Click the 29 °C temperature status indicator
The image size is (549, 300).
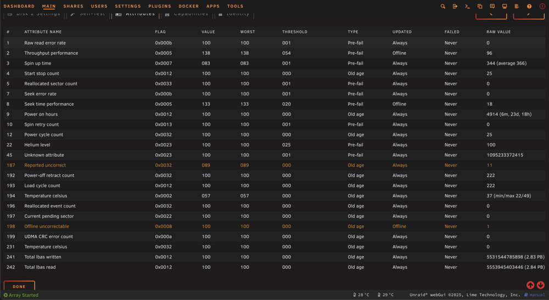pyautogui.click(x=385, y=295)
